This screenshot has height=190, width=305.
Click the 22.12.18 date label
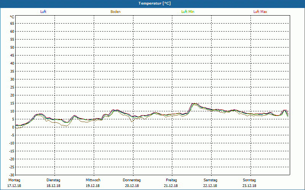click(x=210, y=186)
